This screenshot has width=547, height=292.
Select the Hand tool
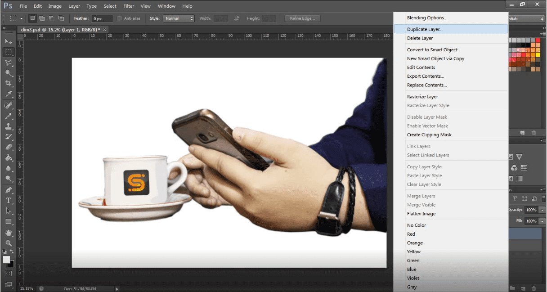tap(8, 233)
